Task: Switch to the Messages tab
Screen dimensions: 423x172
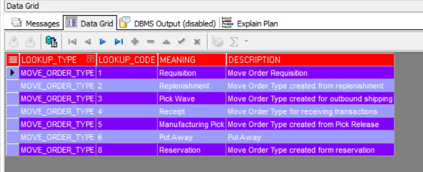Action: pos(35,23)
